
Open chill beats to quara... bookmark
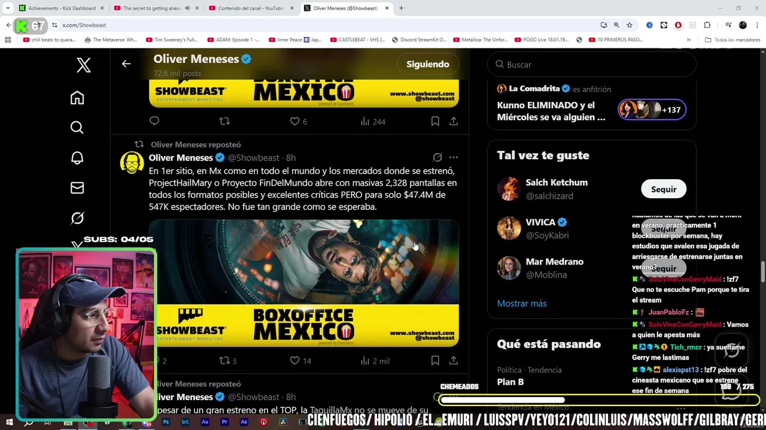tap(50, 40)
